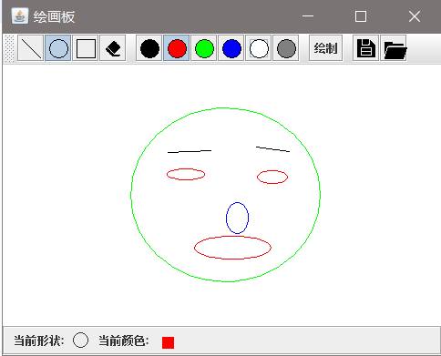Click the right red eye ellipse
Screen dimensions: 441x356
click(272, 177)
